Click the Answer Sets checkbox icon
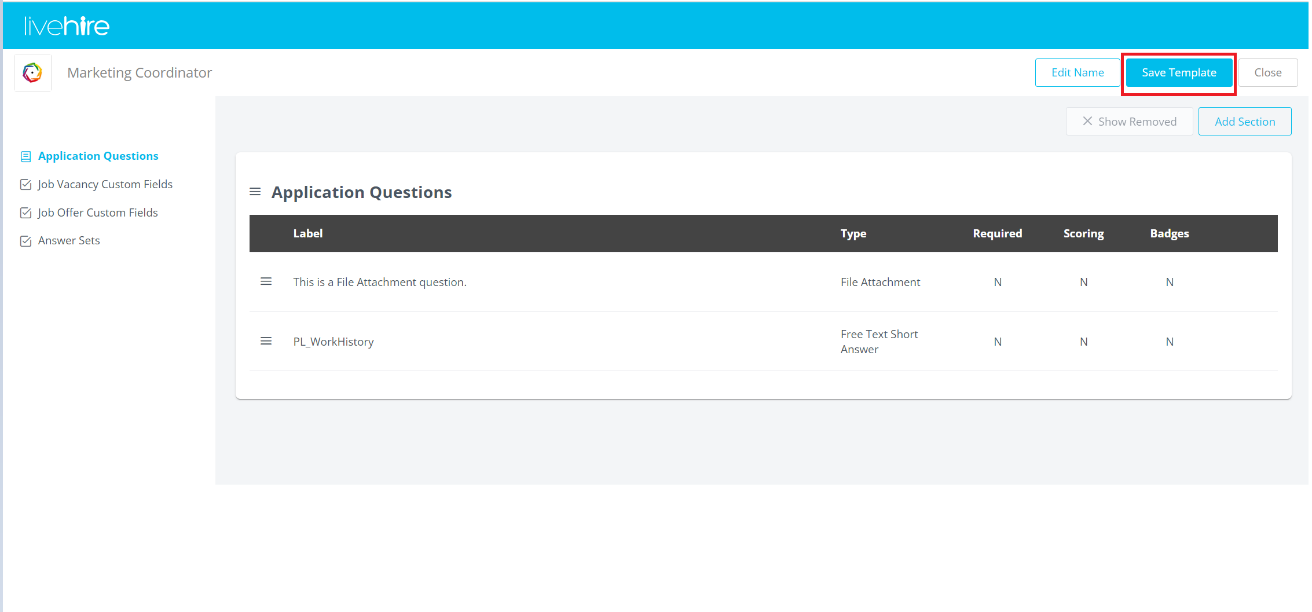This screenshot has width=1312, height=612. pos(25,241)
